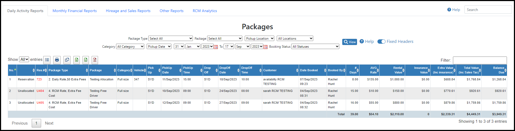
Task: Open the RCM Analytics tab
Action: pos(205,11)
